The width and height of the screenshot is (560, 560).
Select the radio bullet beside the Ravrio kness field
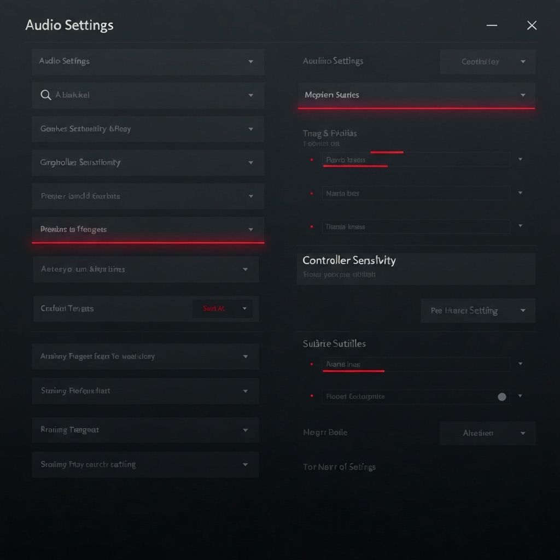tap(312, 159)
